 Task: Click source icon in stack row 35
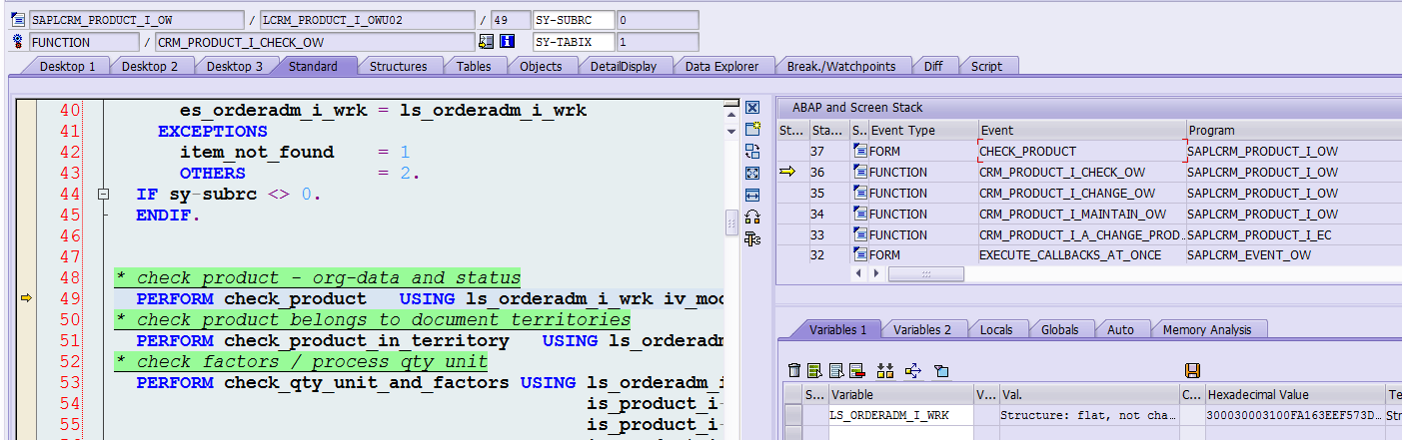[x=860, y=193]
